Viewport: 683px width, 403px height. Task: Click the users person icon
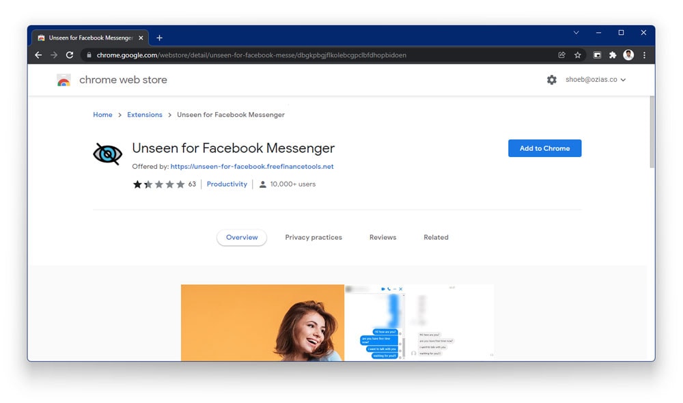pyautogui.click(x=263, y=184)
